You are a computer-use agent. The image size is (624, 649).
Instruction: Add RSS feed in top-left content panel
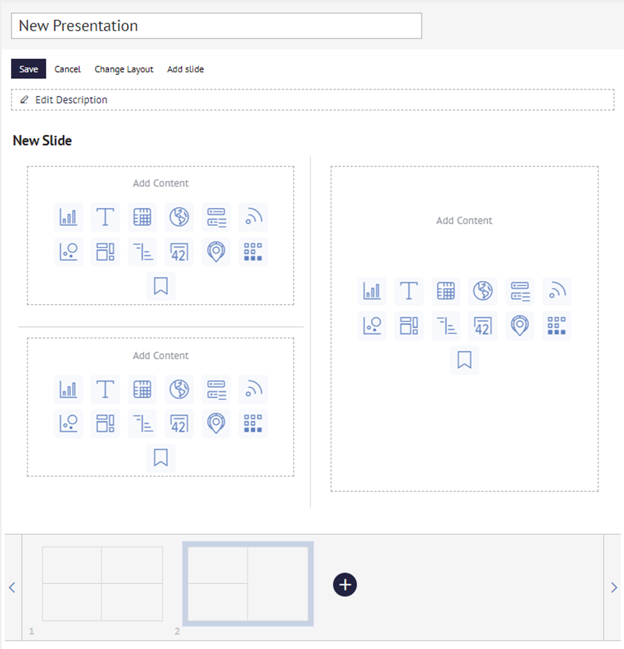253,217
